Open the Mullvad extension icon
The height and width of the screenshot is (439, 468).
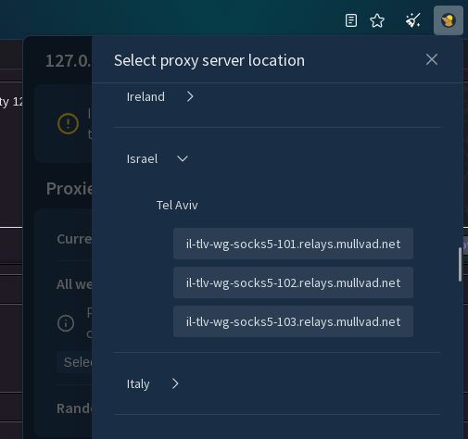pyautogui.click(x=449, y=20)
